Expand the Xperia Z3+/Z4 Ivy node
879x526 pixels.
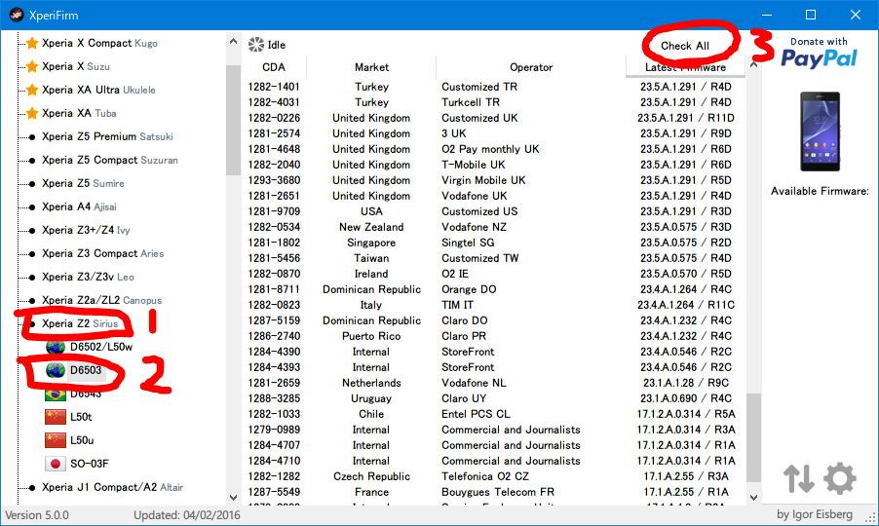coord(86,230)
